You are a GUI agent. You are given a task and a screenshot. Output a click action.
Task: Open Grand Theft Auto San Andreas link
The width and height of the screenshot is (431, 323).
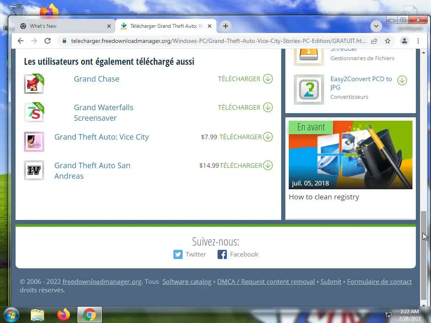click(x=92, y=171)
